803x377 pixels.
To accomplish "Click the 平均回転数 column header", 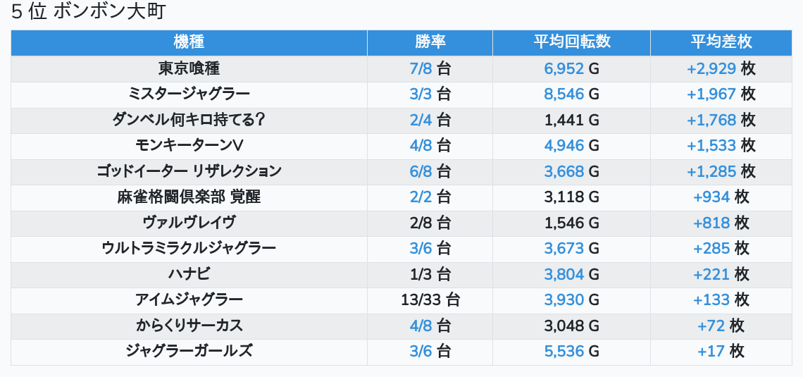I will (571, 42).
